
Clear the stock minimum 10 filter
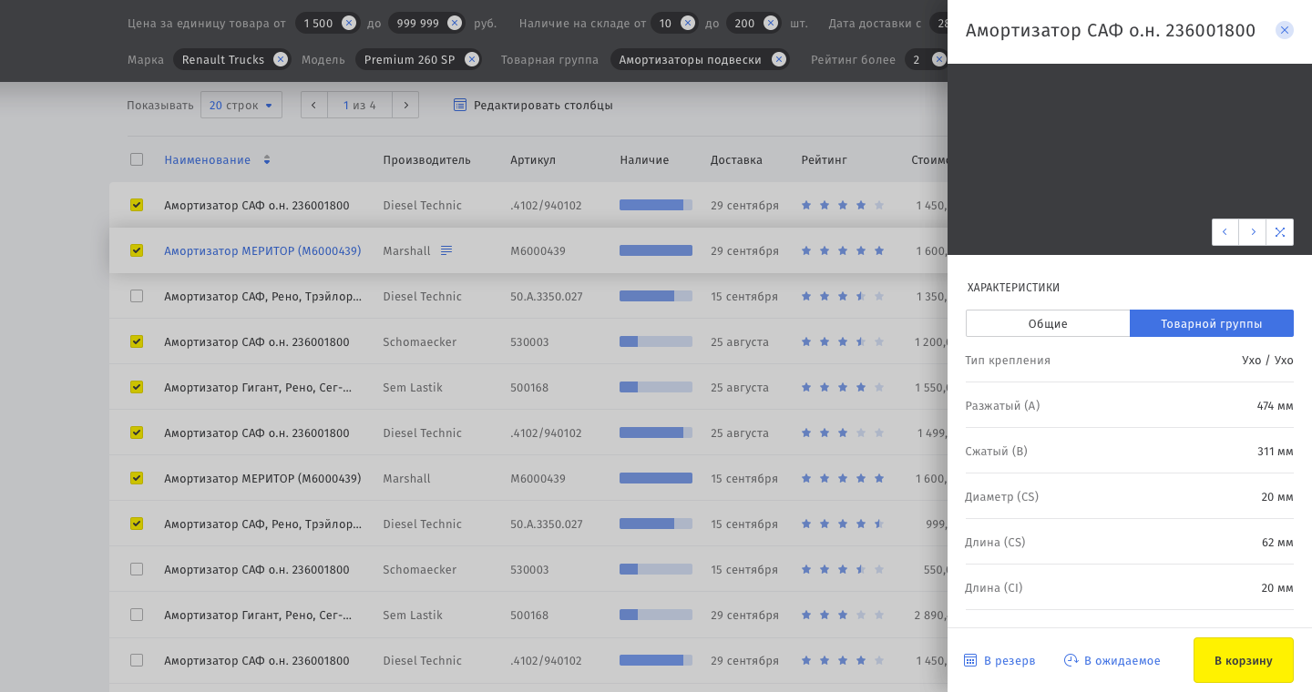[688, 23]
